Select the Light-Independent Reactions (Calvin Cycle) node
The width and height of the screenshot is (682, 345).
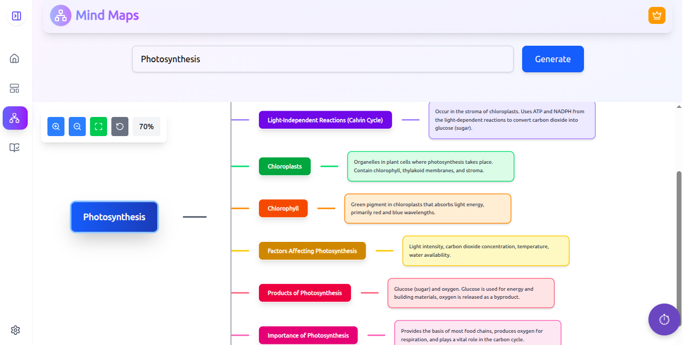325,120
